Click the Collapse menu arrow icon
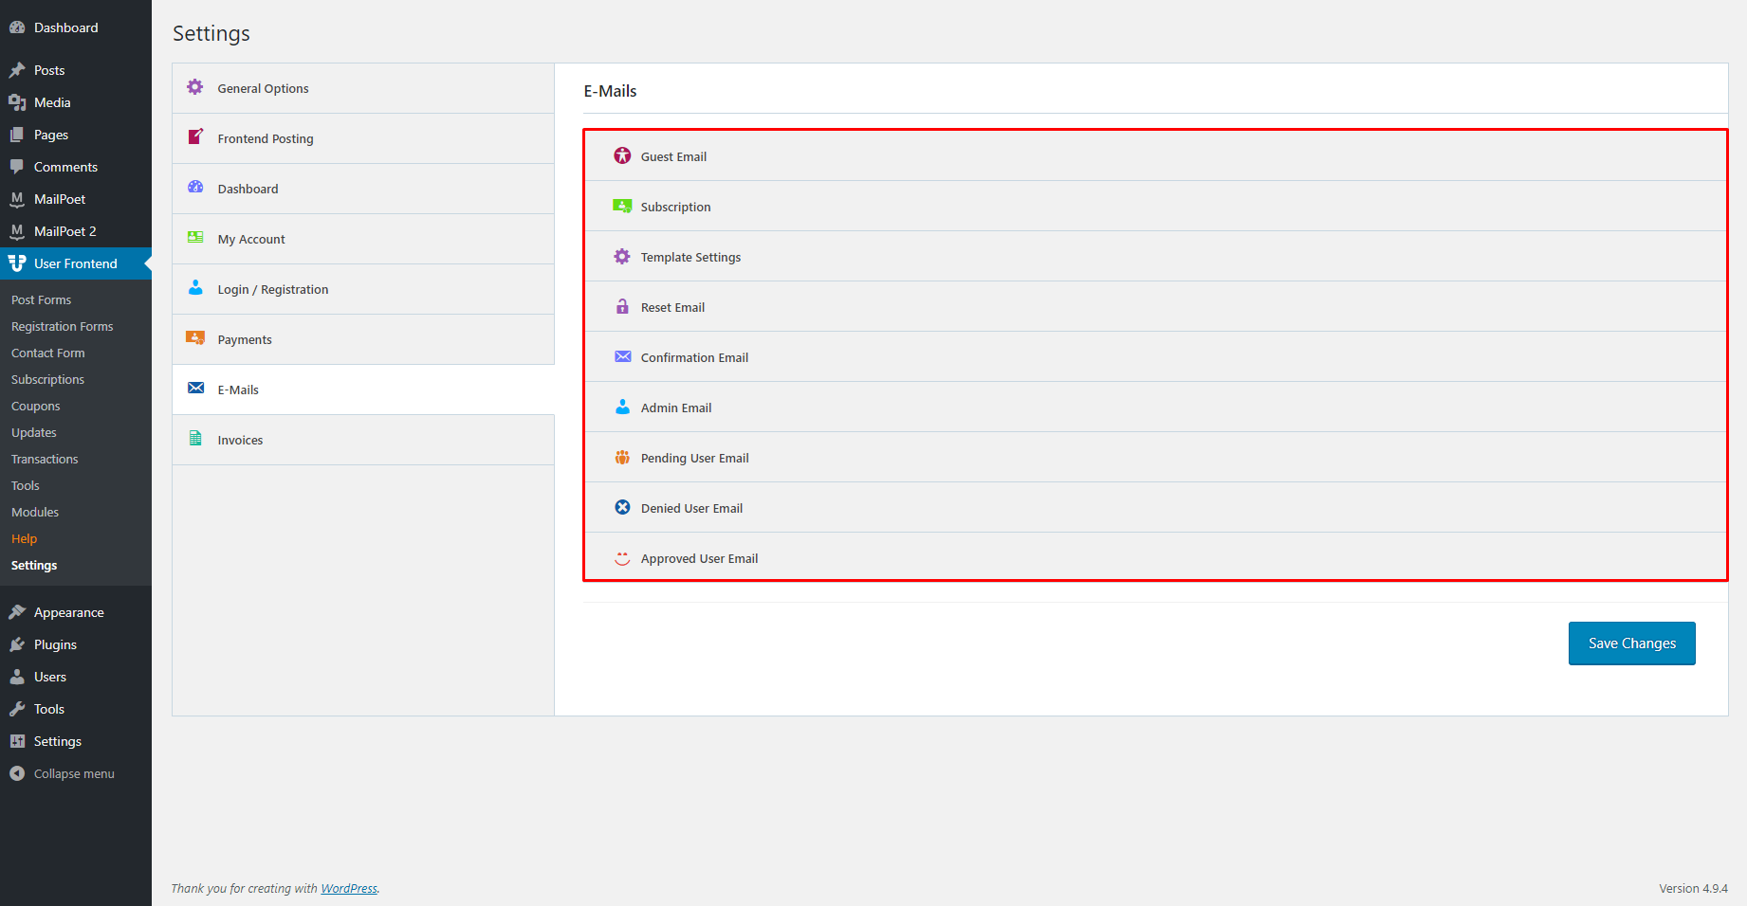 (17, 773)
